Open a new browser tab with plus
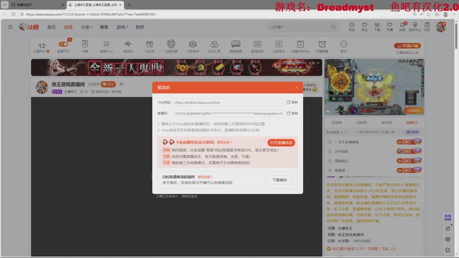The image size is (459, 258). pyautogui.click(x=129, y=5)
